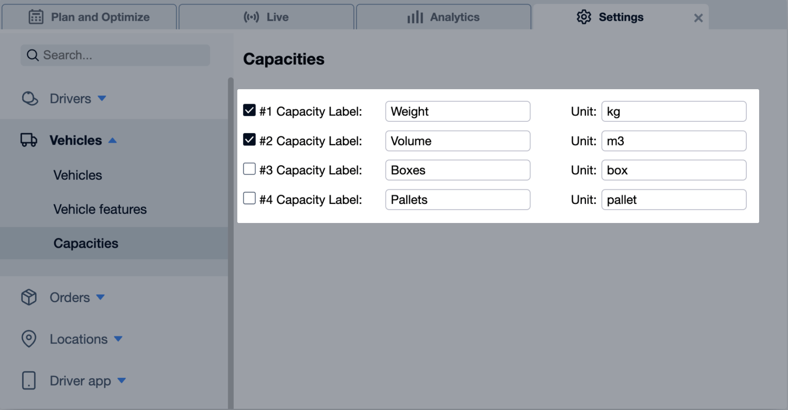The width and height of the screenshot is (788, 410).
Task: Open the Capacities settings page
Action: [x=86, y=243]
